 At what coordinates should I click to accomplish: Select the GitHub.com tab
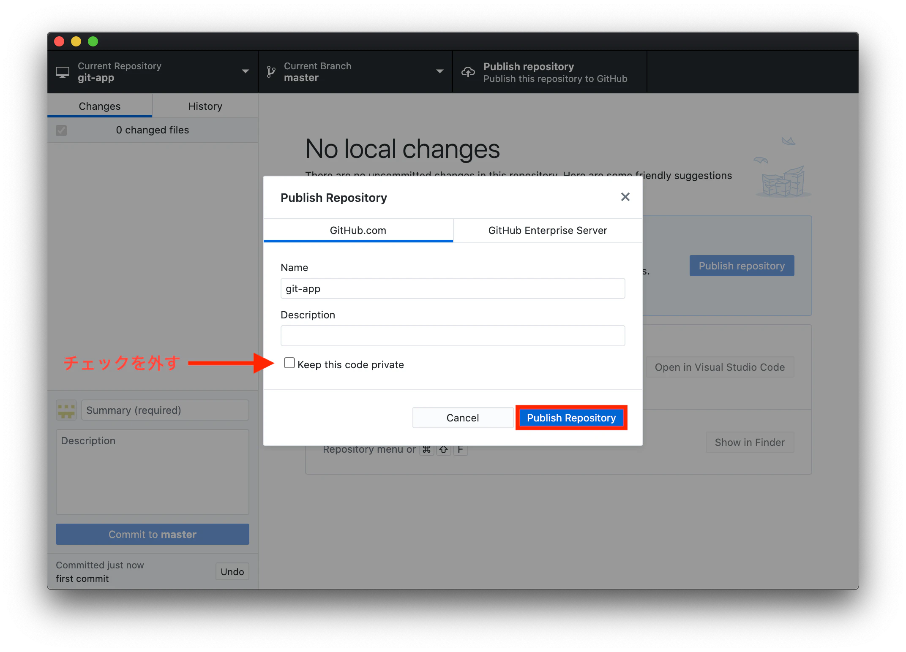click(x=358, y=231)
